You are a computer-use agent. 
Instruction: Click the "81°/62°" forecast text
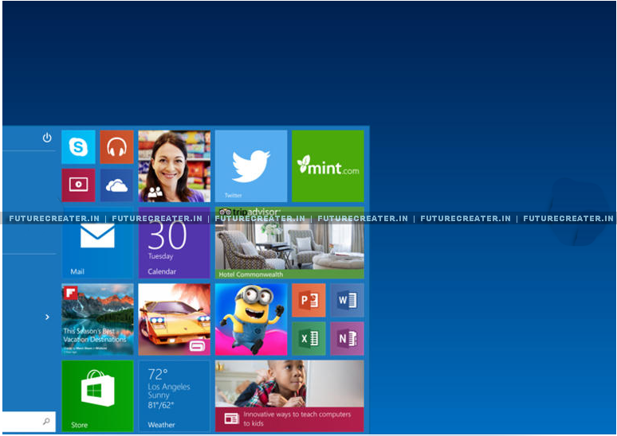pos(160,405)
